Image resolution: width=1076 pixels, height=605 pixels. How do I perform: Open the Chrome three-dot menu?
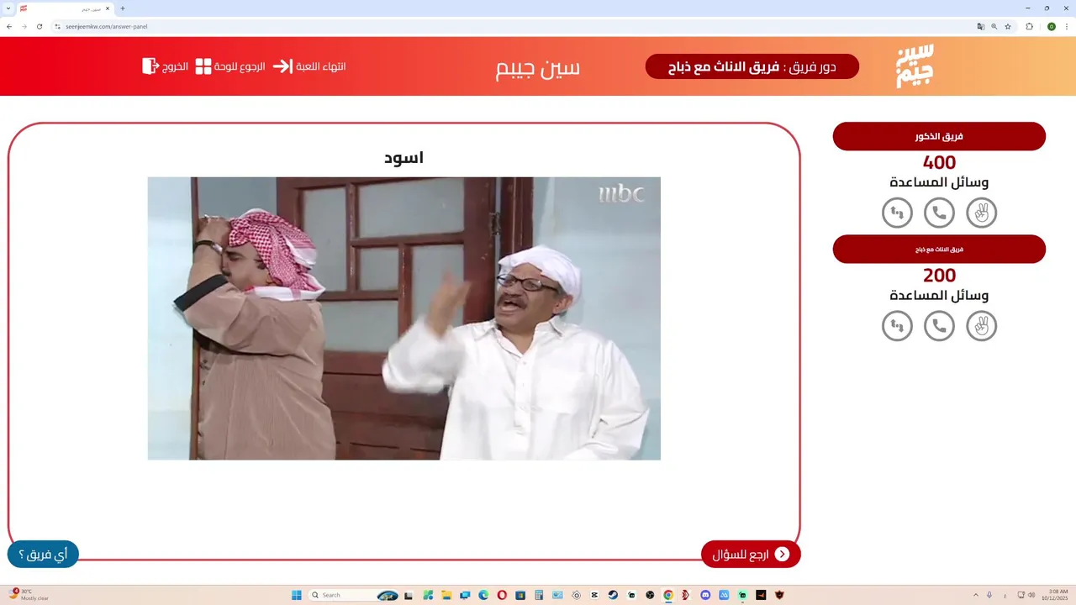(x=1066, y=26)
